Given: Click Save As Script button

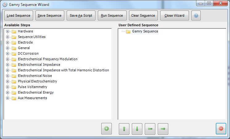Looking at the screenshot, I should 81,15.
